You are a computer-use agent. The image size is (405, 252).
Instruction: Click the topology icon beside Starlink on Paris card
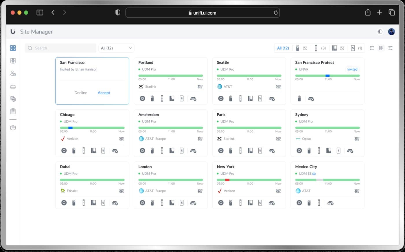tap(278, 139)
